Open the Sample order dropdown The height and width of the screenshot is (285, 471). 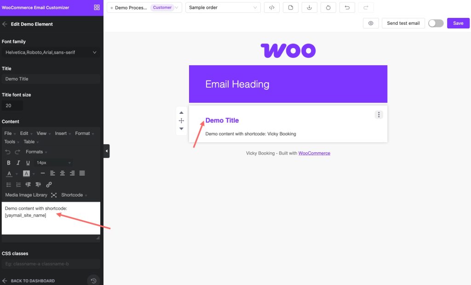223,7
